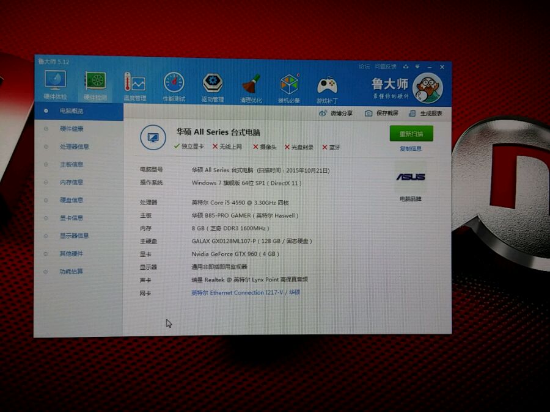Open the 游戏补丁 gamepad module
The height and width of the screenshot is (412, 550).
point(328,90)
